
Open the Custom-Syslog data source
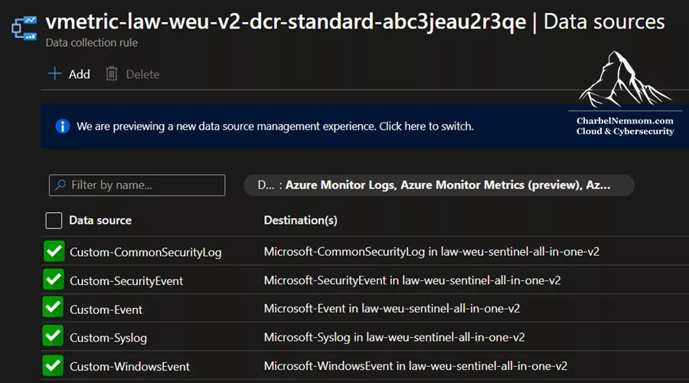coord(108,338)
